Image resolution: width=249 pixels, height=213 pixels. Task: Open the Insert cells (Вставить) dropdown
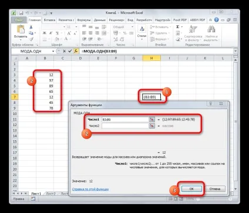(160, 27)
